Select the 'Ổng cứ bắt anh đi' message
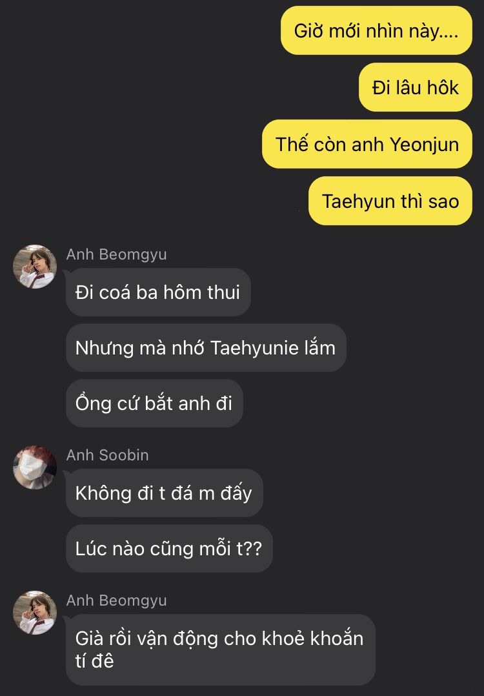484x696 pixels. point(154,403)
